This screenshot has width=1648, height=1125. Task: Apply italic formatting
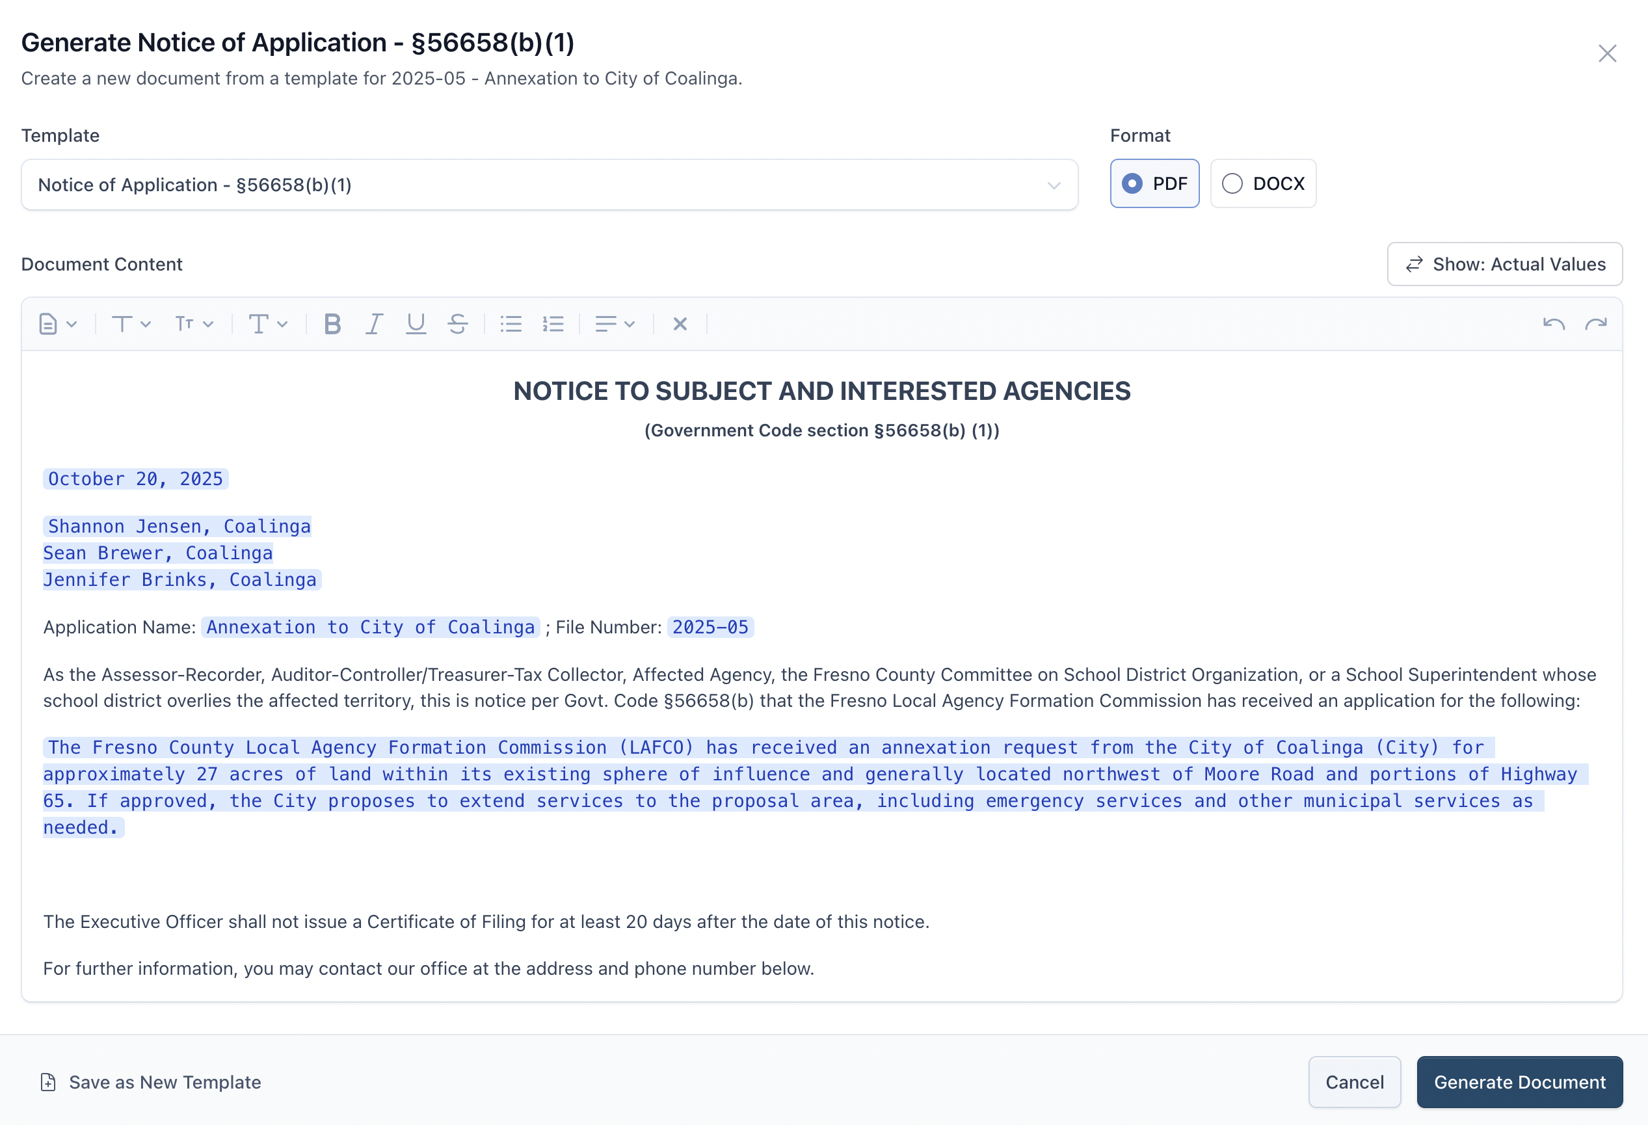coord(374,324)
